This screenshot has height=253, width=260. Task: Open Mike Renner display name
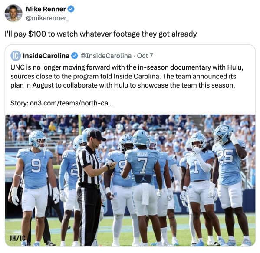(46, 9)
